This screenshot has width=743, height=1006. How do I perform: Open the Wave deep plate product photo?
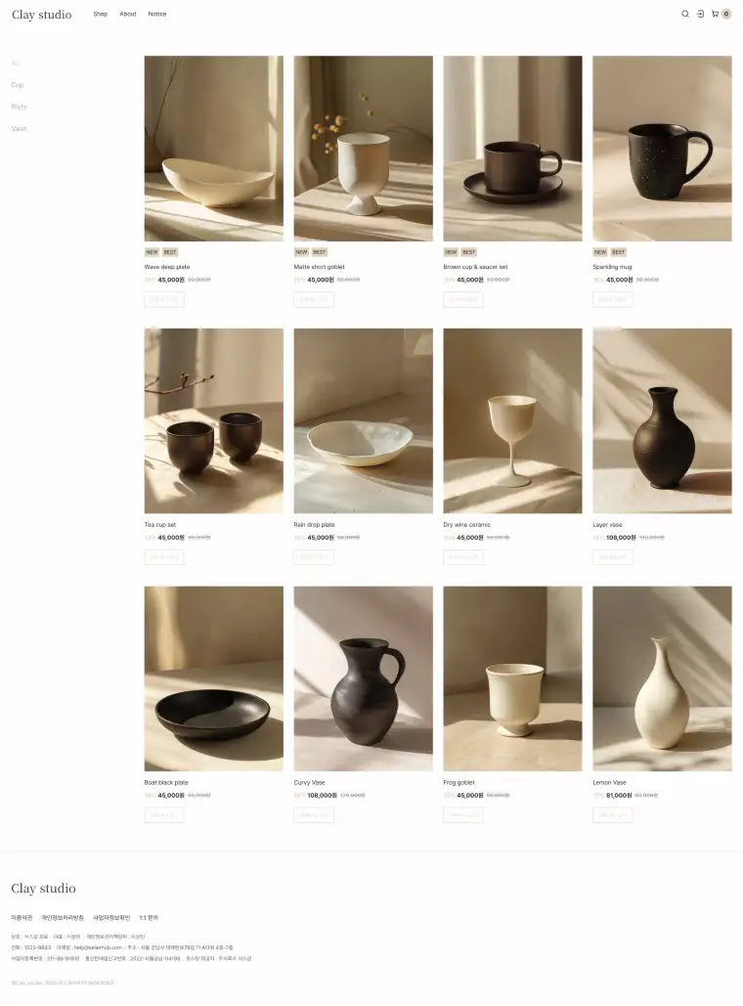coord(214,149)
